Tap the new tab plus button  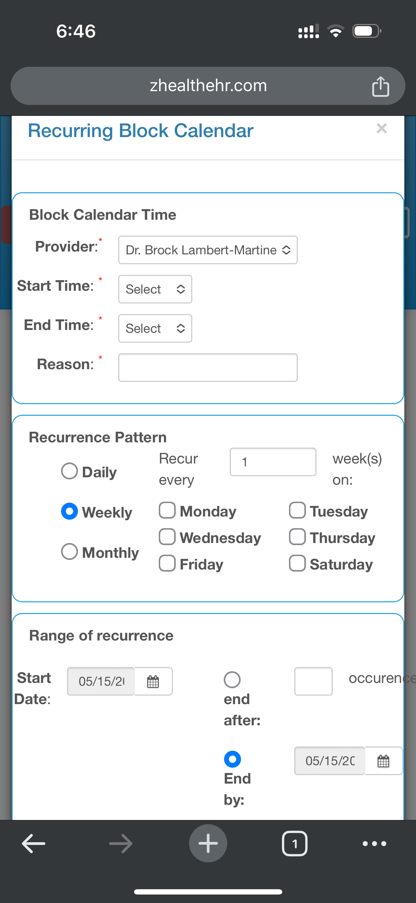208,843
